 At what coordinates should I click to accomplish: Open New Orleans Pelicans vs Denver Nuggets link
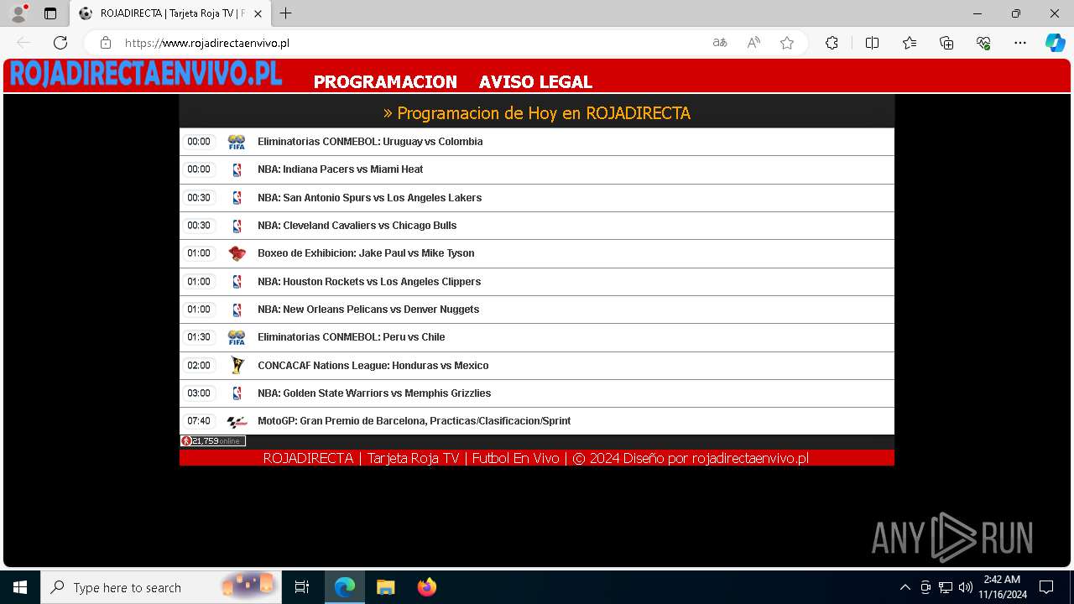click(368, 310)
